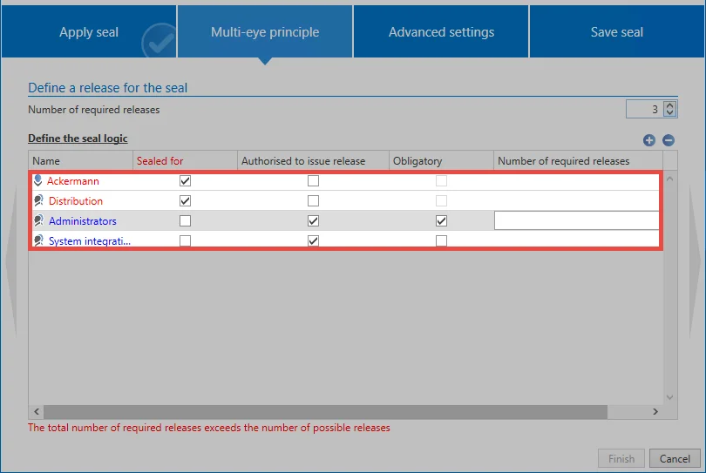
Task: Uncheck Sealed for on Ackermann row
Action: [x=185, y=181]
